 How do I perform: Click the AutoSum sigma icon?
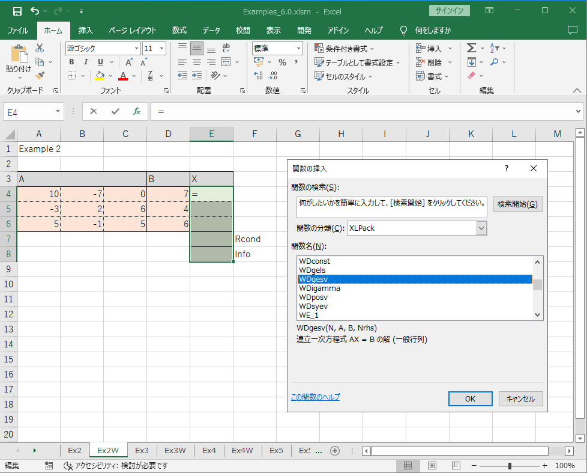471,48
